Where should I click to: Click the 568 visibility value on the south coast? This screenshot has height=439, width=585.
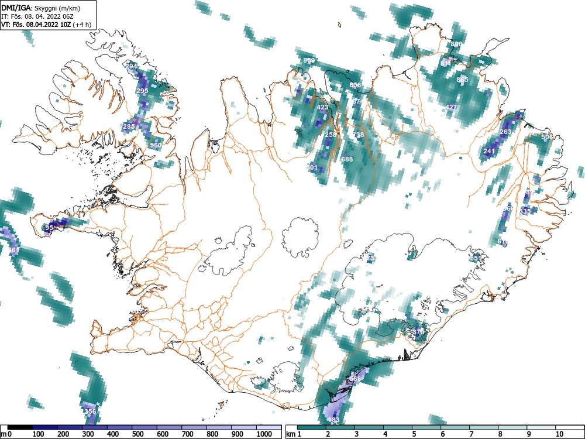coord(355,379)
